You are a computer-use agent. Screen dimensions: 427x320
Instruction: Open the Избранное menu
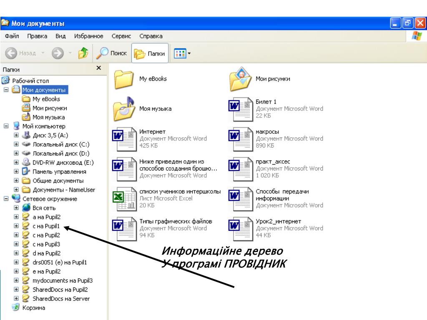(88, 36)
